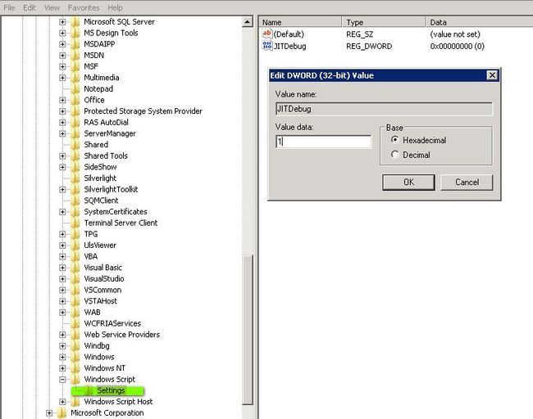The height and width of the screenshot is (419, 533).
Task: Click the TPG folder icon
Action: [75, 234]
